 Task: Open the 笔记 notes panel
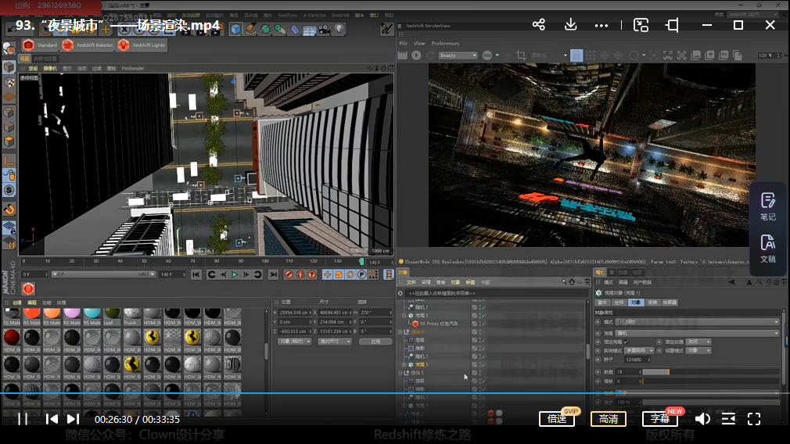tap(768, 207)
